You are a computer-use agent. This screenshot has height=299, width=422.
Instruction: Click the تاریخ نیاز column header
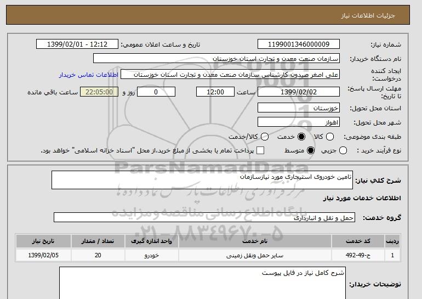(x=43, y=241)
